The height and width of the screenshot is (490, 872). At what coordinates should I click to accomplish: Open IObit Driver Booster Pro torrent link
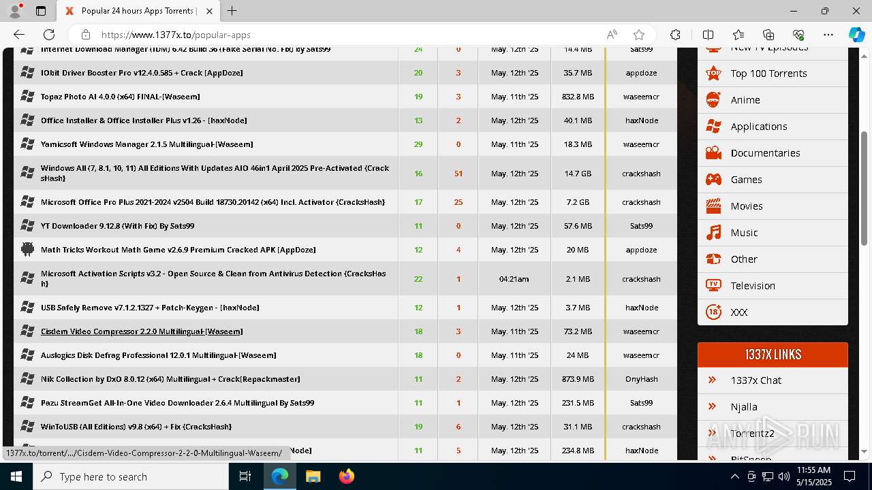142,73
